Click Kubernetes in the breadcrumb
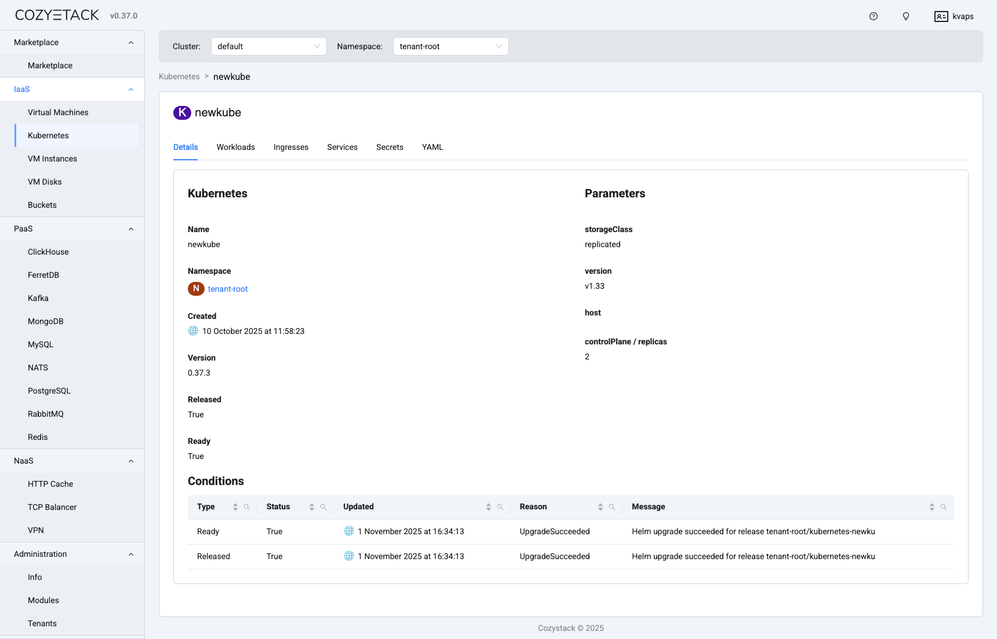This screenshot has width=997, height=639. [179, 76]
